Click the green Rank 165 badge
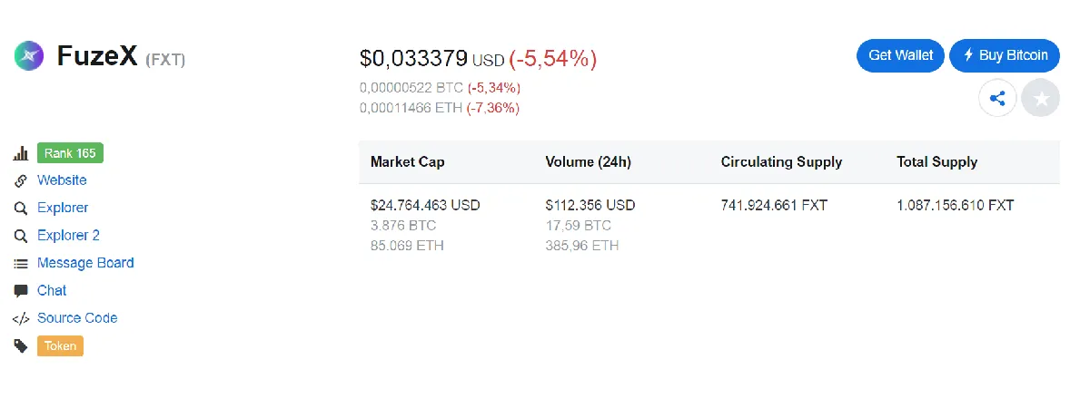Image resolution: width=1090 pixels, height=408 pixels. 70,153
